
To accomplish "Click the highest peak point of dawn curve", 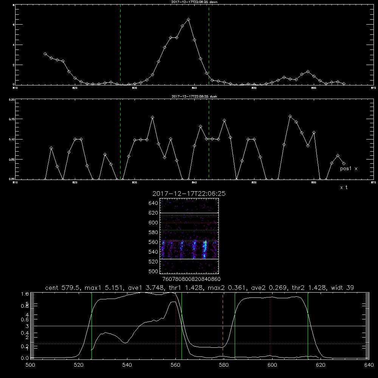I will pyautogui.click(x=188, y=20).
